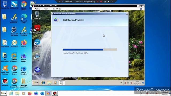The height and width of the screenshot is (96, 171).
Task: Open Windows Explorer on VM taskbar
Action: point(49,83)
